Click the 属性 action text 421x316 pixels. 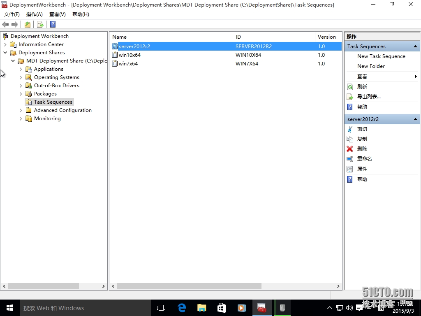pos(362,169)
